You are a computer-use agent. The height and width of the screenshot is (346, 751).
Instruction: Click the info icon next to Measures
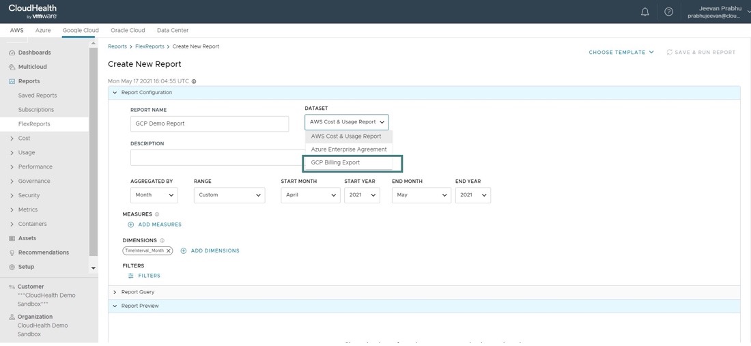click(x=157, y=214)
